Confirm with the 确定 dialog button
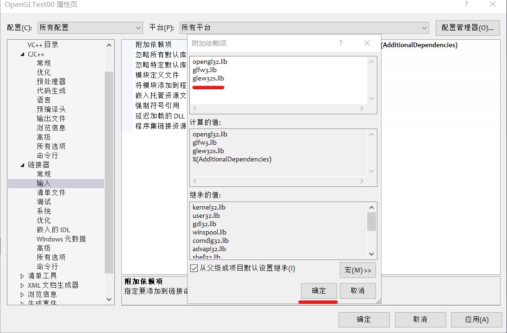Viewport: 507px width, 333px height. point(318,291)
